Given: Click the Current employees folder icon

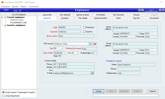Looking at the screenshot, I should [x=5, y=17].
